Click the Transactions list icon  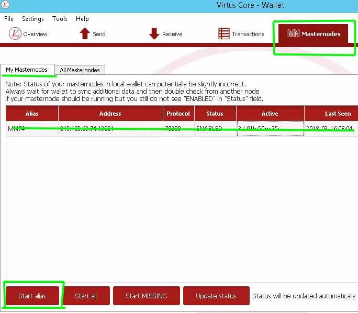click(224, 33)
